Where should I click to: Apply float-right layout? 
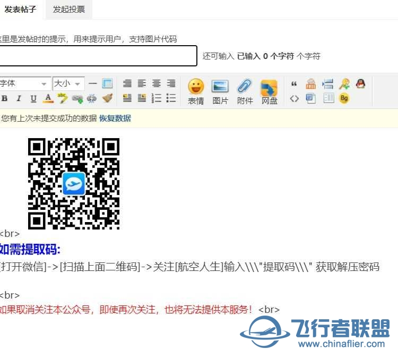(142, 98)
